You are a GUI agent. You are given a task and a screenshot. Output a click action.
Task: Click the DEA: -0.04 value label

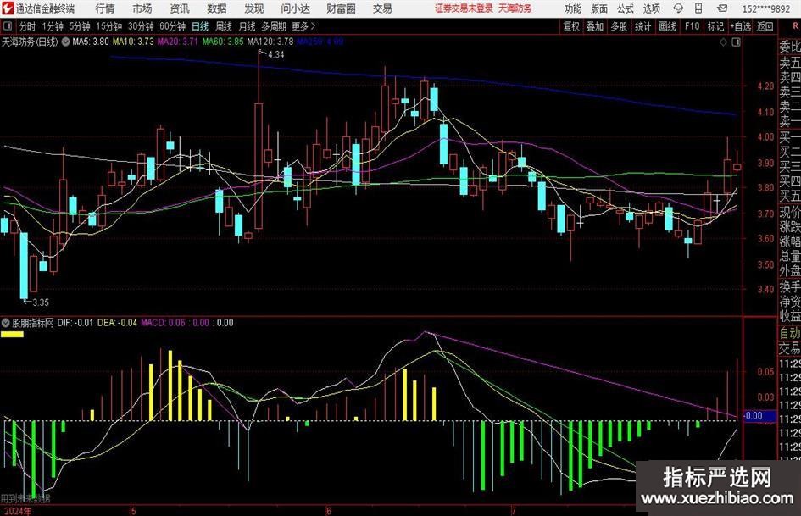tap(118, 322)
